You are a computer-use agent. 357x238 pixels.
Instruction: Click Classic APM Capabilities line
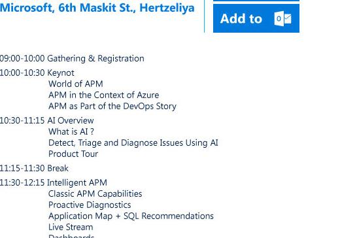tap(95, 194)
